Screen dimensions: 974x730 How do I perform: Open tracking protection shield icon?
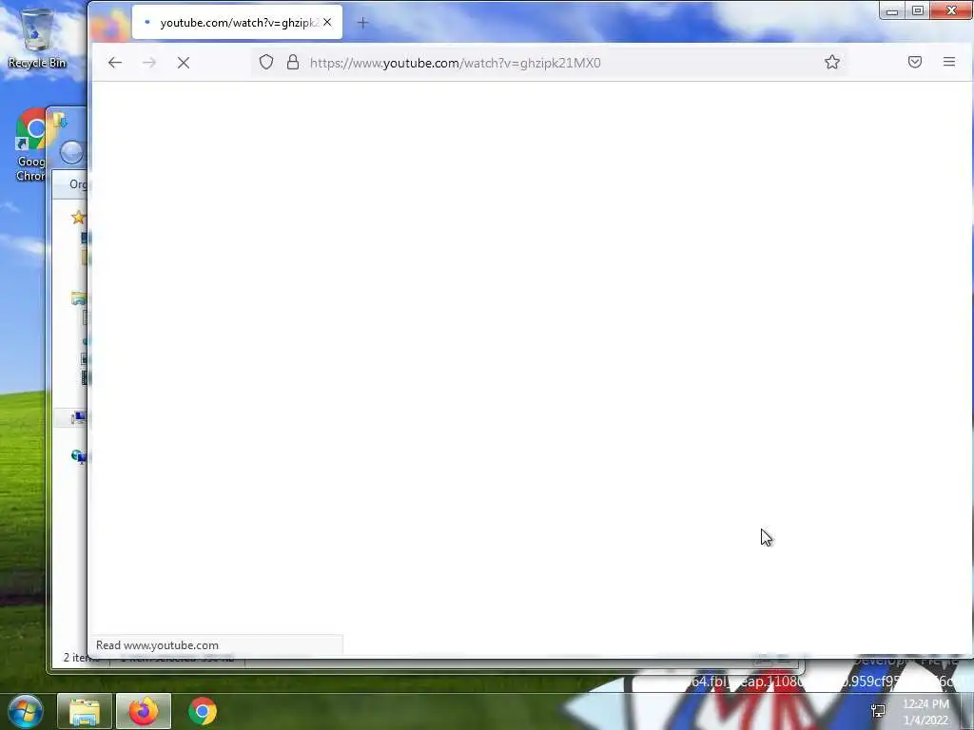(266, 62)
